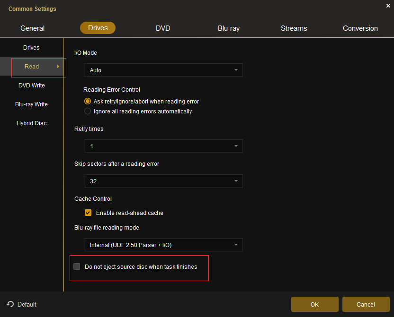Select Ask retry/ignore/abort when reading error
Image resolution: width=394 pixels, height=317 pixels.
tap(88, 101)
